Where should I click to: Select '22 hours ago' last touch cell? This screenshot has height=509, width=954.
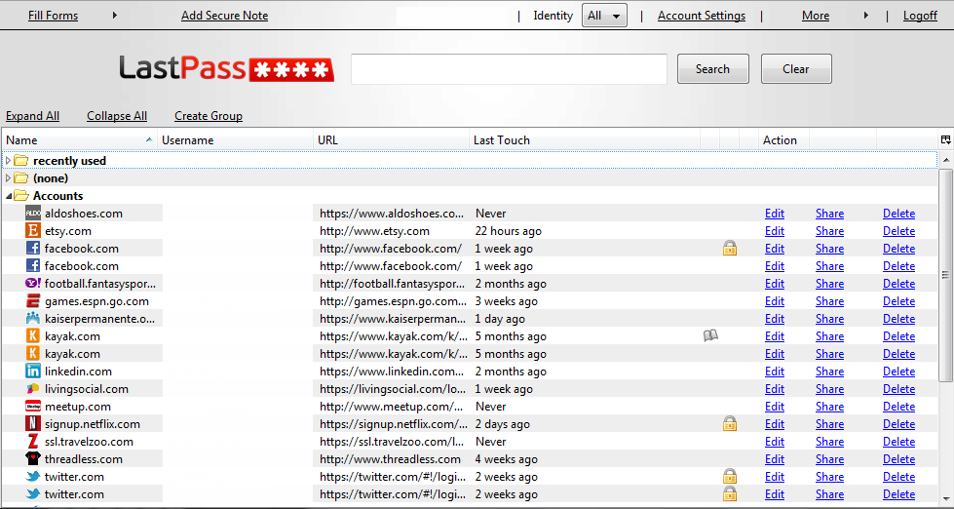[509, 231]
